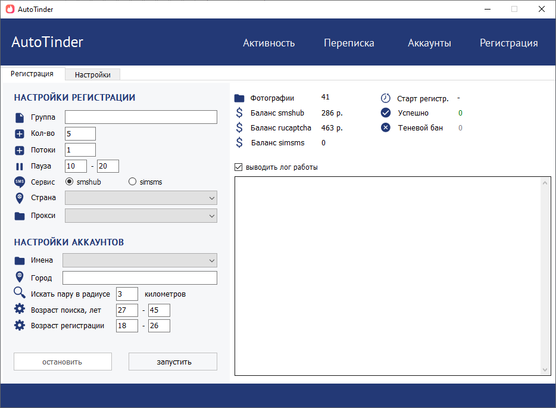Click the gear icon beside Возраст поиска
This screenshot has height=408, width=556.
tap(20, 309)
